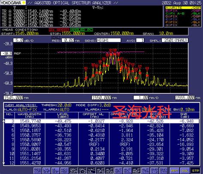Click the AUT ANA indicator icon
This screenshot has height=174, width=203.
coord(109,171)
